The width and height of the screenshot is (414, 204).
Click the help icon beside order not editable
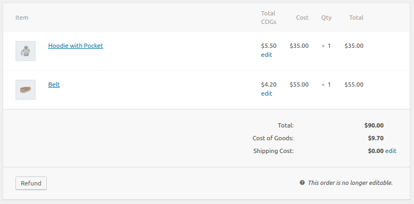point(302,182)
